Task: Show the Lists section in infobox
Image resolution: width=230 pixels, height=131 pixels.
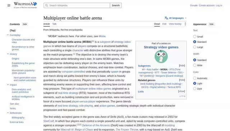Action: [x=181, y=91]
